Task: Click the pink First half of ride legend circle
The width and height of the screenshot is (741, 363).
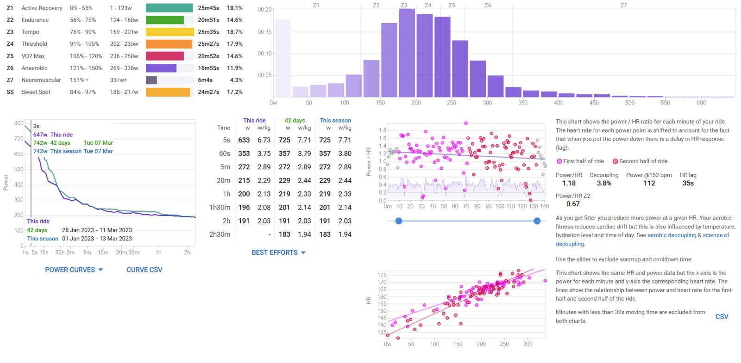Action: (559, 161)
